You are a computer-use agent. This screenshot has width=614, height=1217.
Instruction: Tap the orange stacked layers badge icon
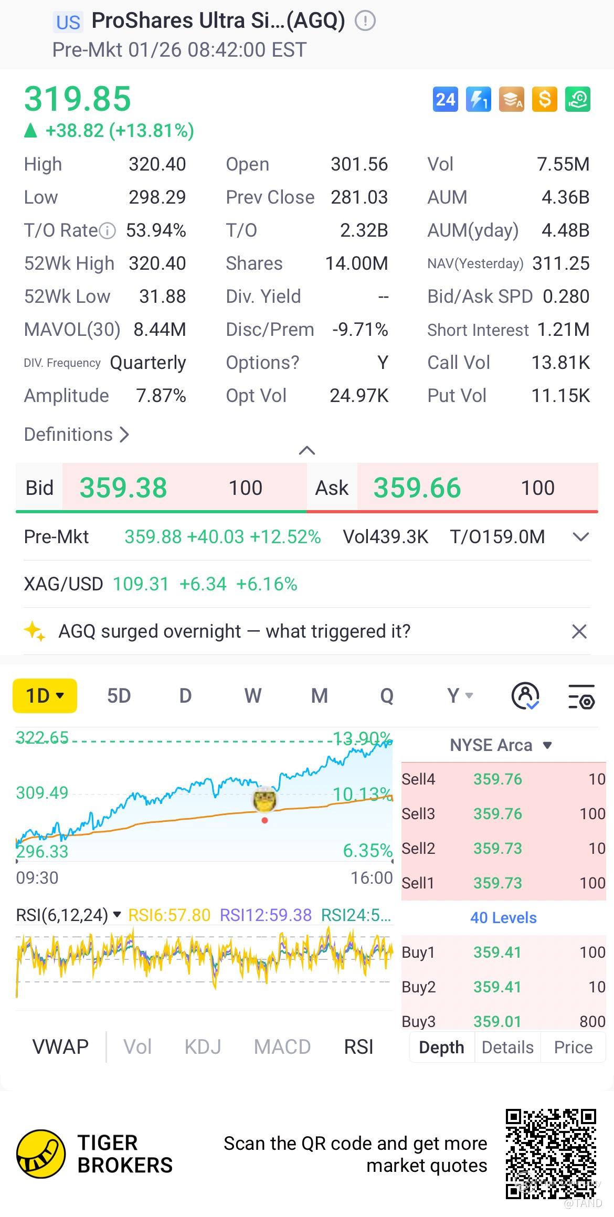click(x=511, y=99)
